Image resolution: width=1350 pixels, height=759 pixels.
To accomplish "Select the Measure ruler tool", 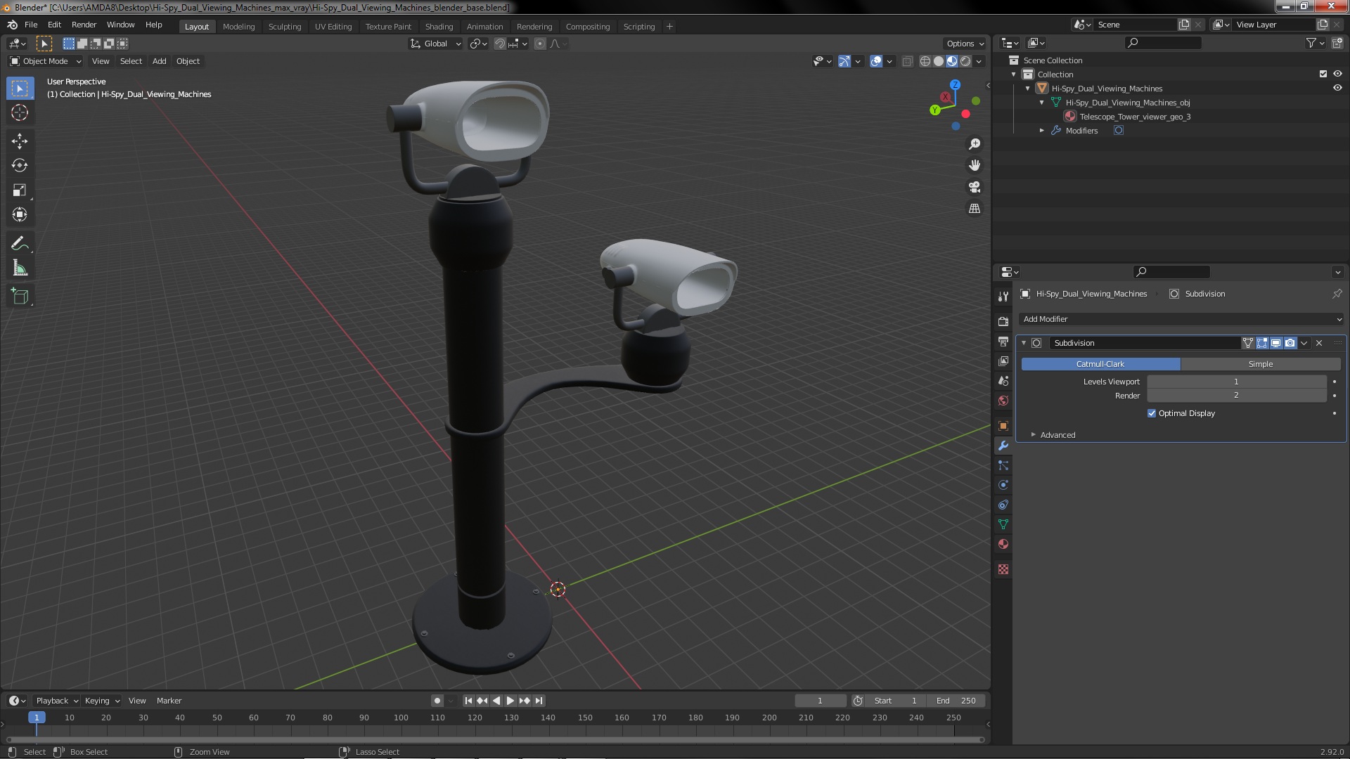I will [20, 268].
